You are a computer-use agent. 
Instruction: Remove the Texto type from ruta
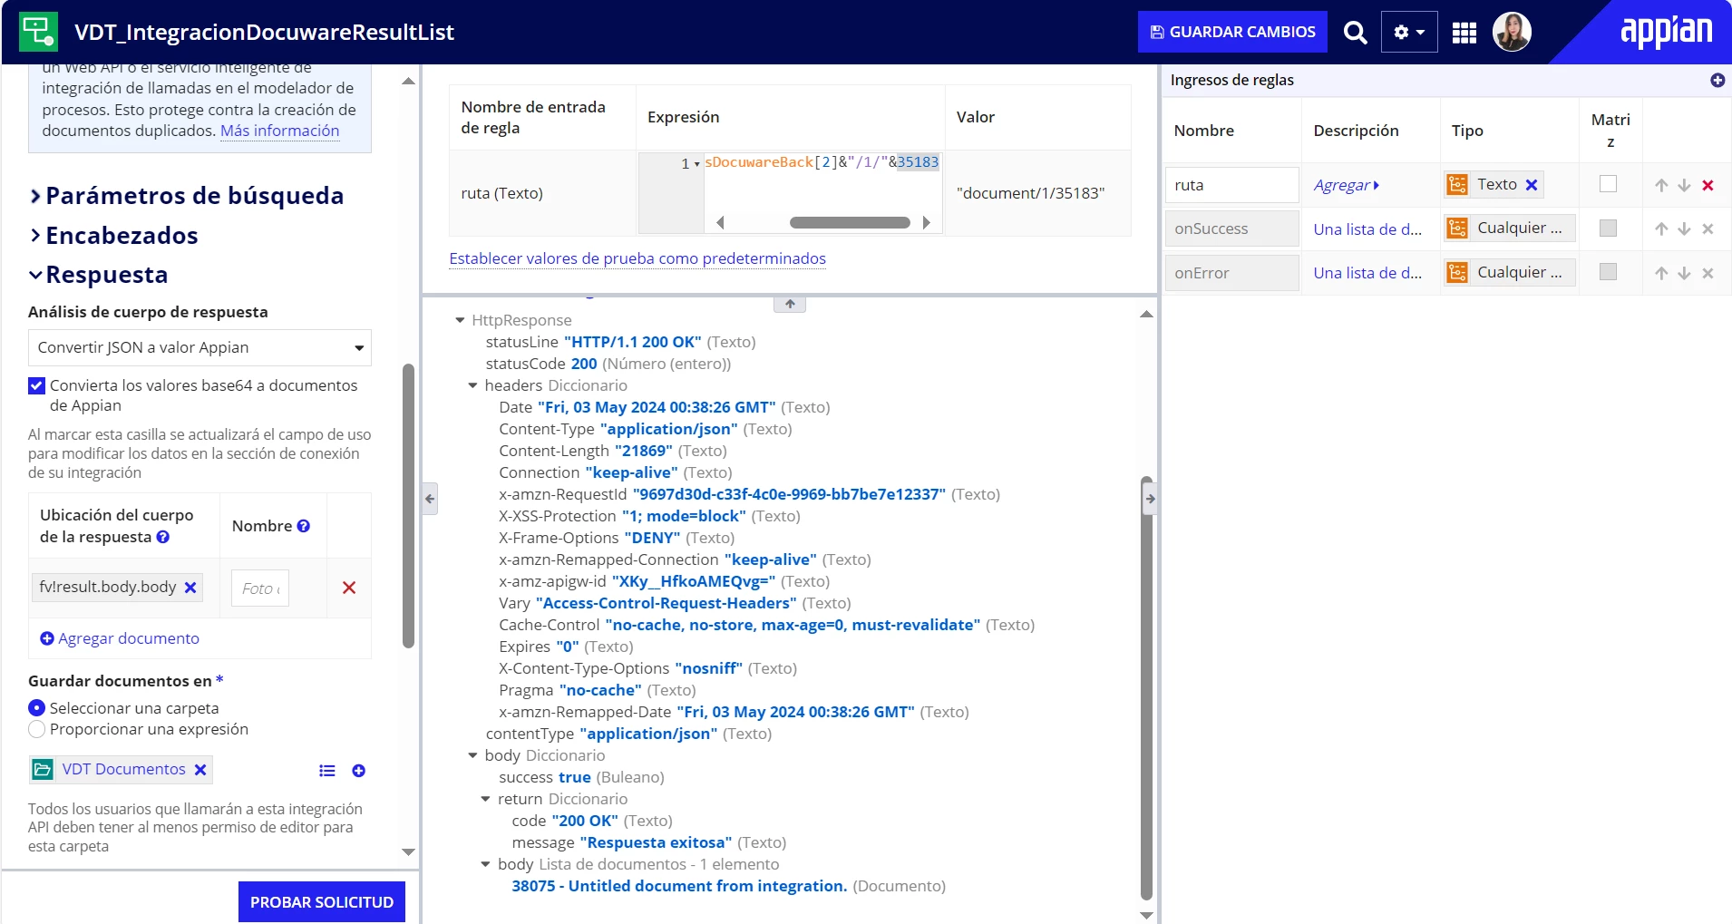click(x=1532, y=185)
